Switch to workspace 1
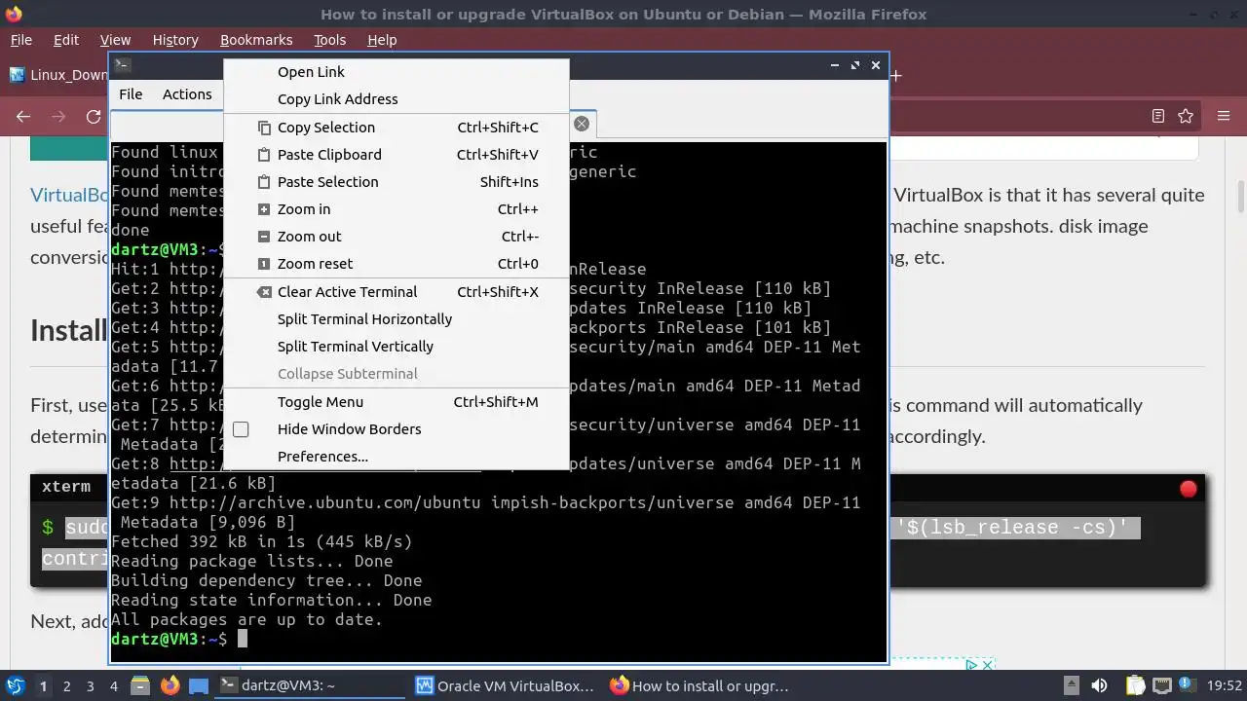Image resolution: width=1247 pixels, height=701 pixels. (x=43, y=686)
